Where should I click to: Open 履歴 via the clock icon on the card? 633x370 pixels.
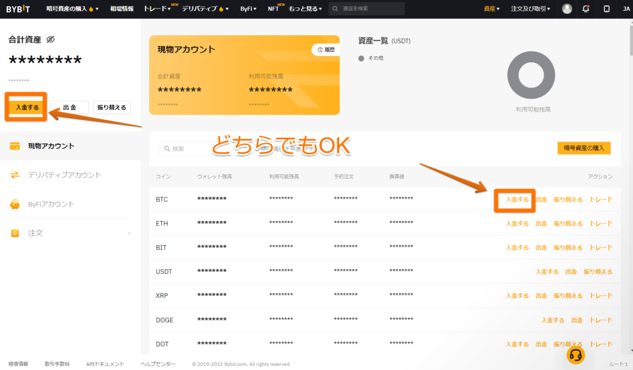tap(326, 49)
